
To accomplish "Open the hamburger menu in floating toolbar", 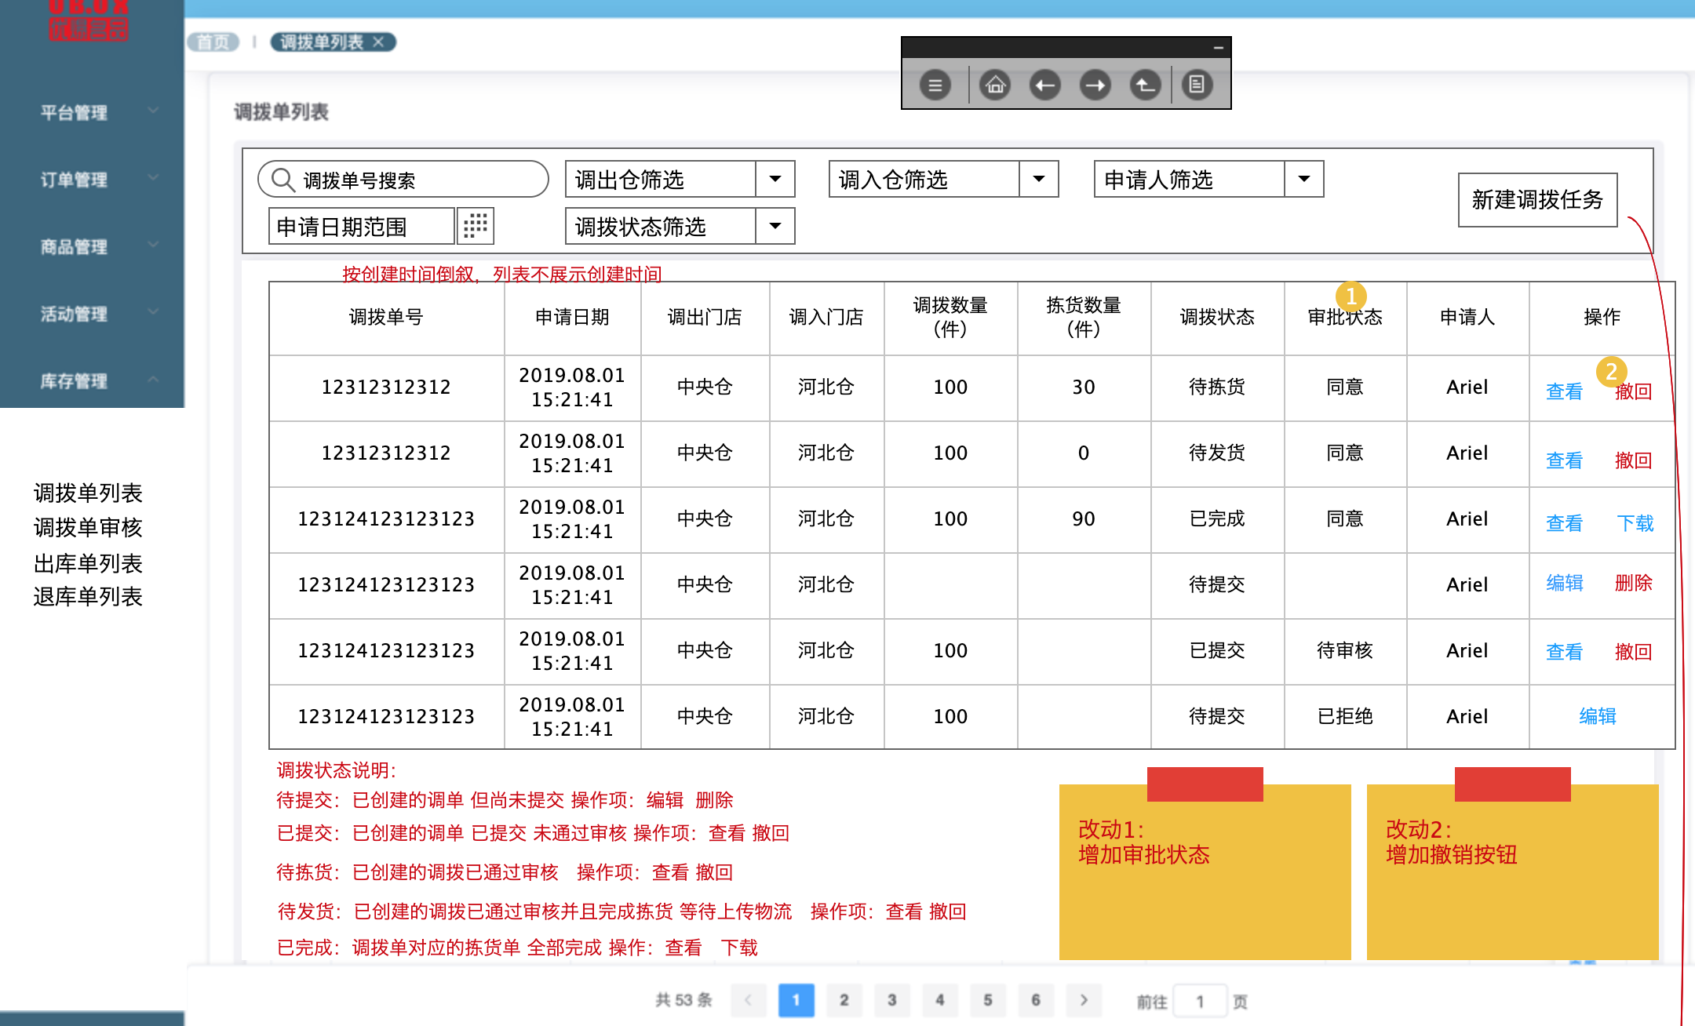I will coord(935,85).
